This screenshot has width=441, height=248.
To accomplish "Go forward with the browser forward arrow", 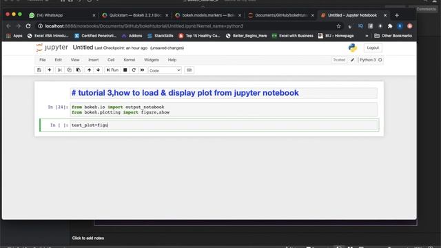I will 19,26.
